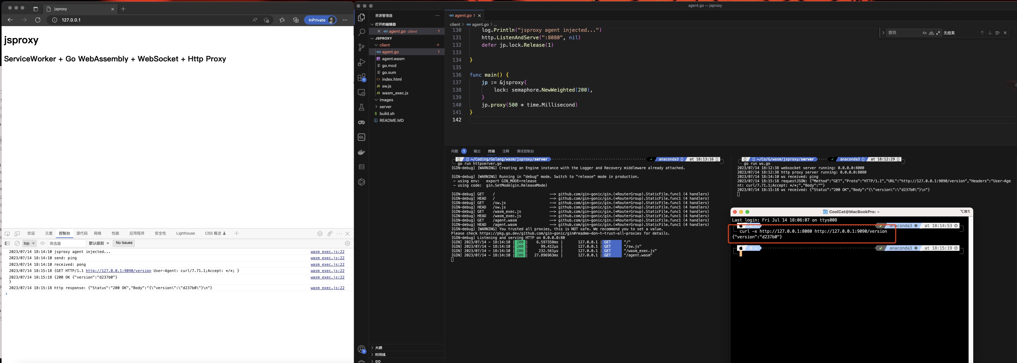This screenshot has height=363, width=1017.
Task: Open the DevTools settings gear icon
Action: coord(320,233)
